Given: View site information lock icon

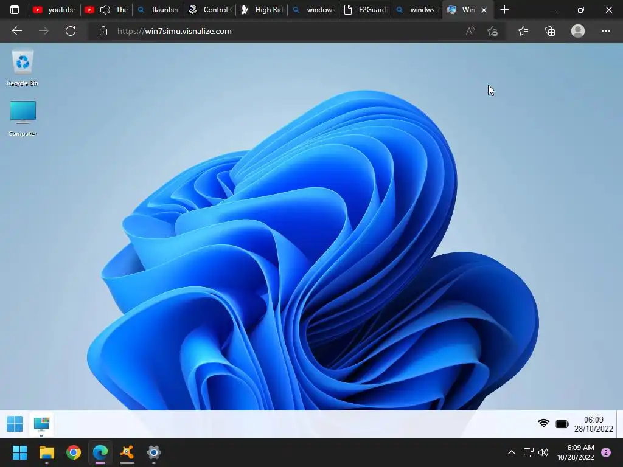Looking at the screenshot, I should pyautogui.click(x=103, y=31).
